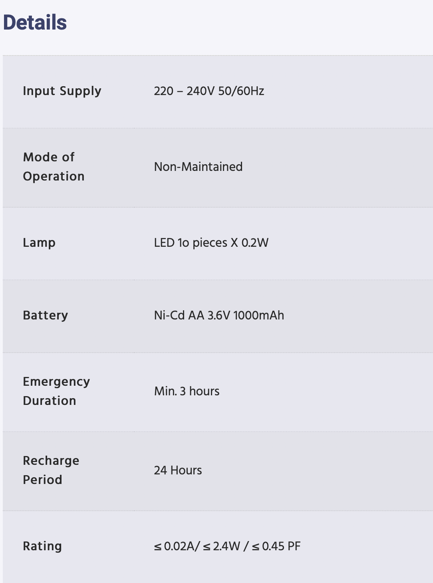Click the Details heading
Image resolution: width=433 pixels, height=583 pixels.
(35, 22)
